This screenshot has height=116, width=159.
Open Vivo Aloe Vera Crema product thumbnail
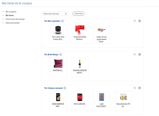58,30
